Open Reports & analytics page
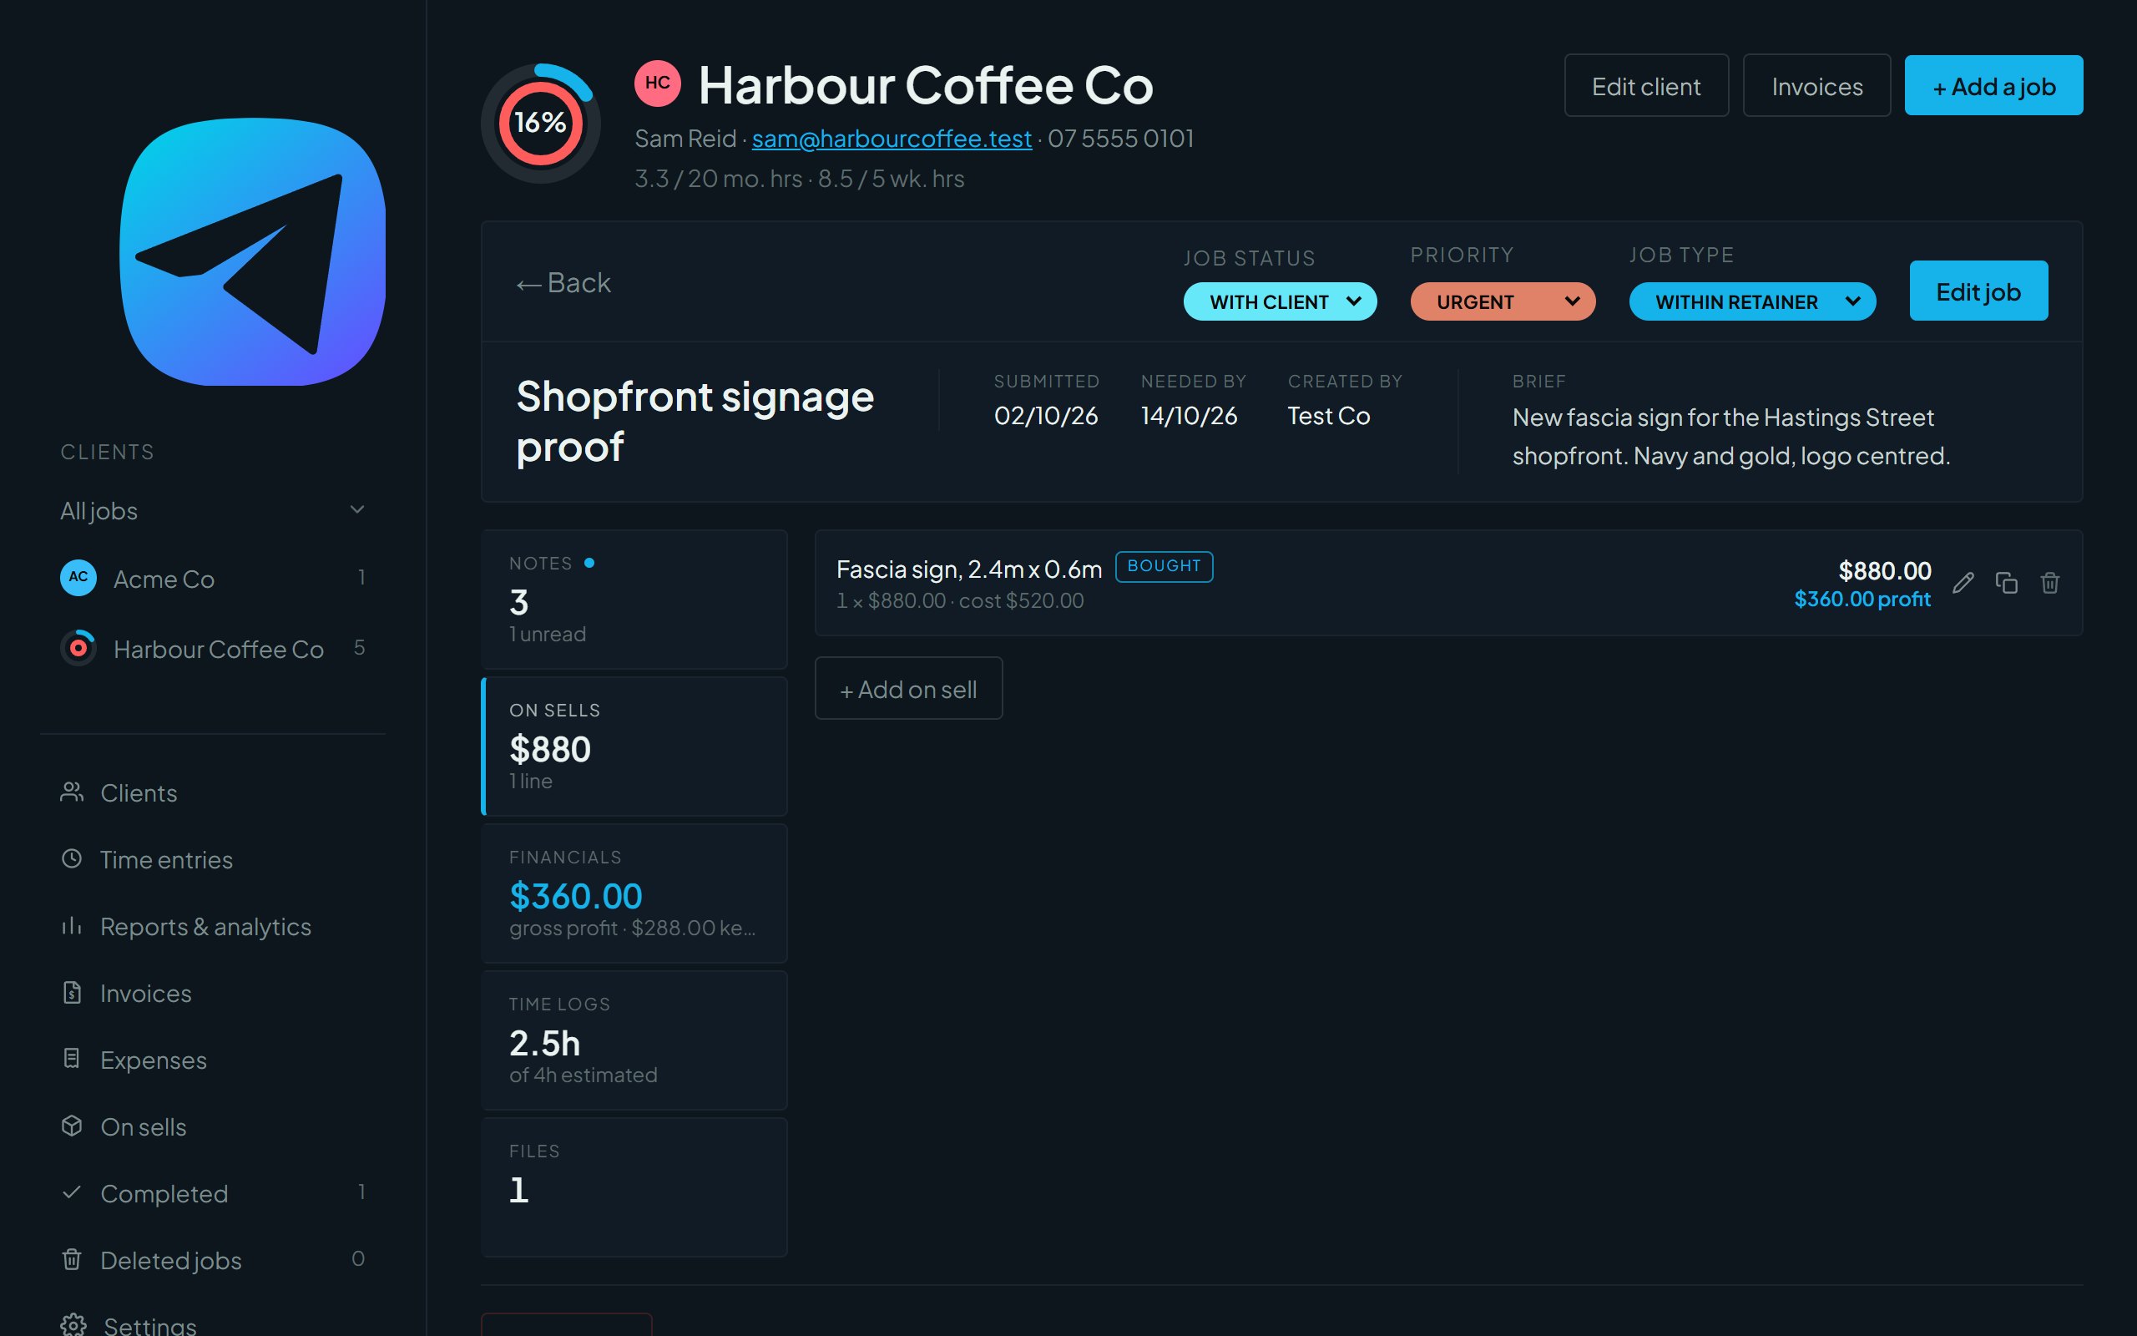This screenshot has height=1336, width=2137. click(212, 927)
